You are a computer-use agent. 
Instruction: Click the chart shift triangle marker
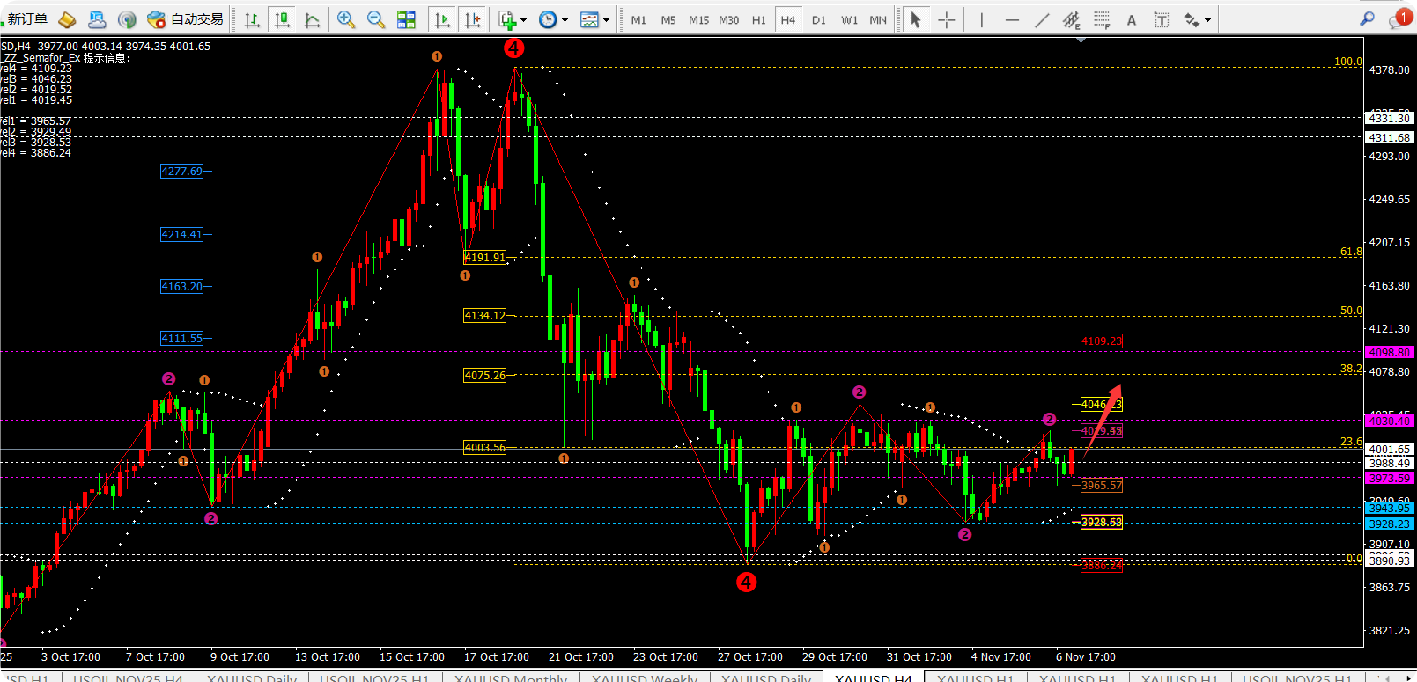[x=1081, y=40]
